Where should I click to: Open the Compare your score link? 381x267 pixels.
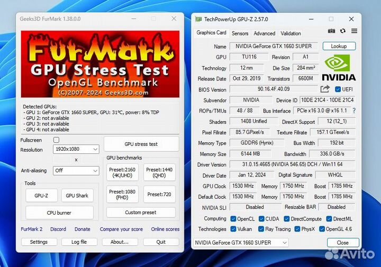[121, 229]
